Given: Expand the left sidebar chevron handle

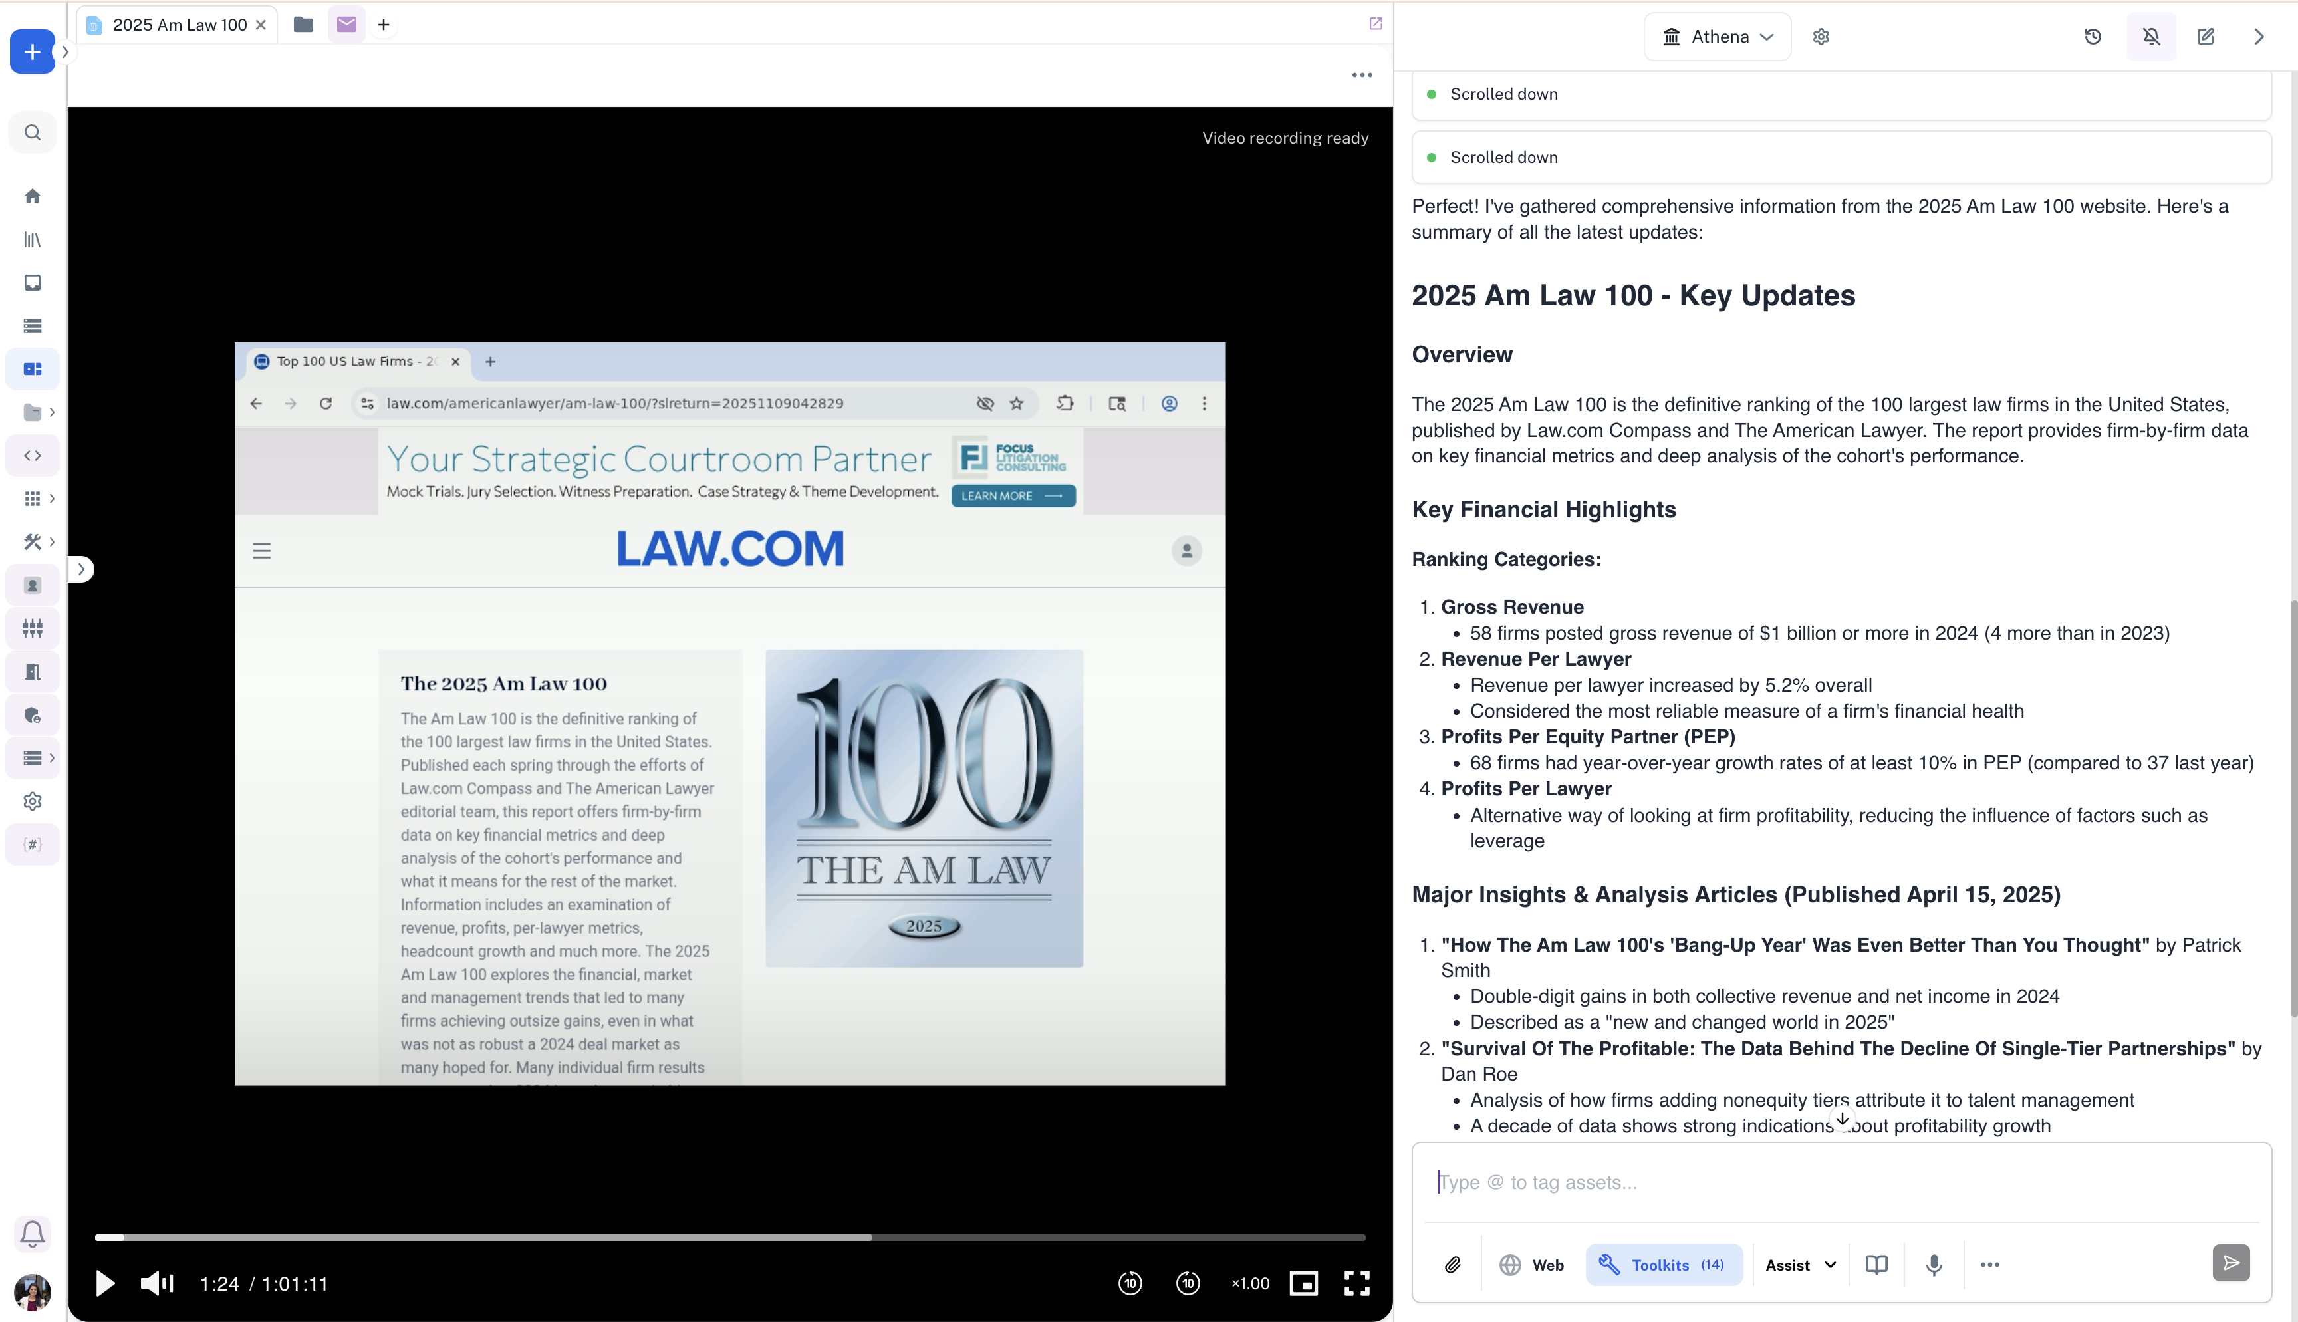Looking at the screenshot, I should [x=80, y=569].
